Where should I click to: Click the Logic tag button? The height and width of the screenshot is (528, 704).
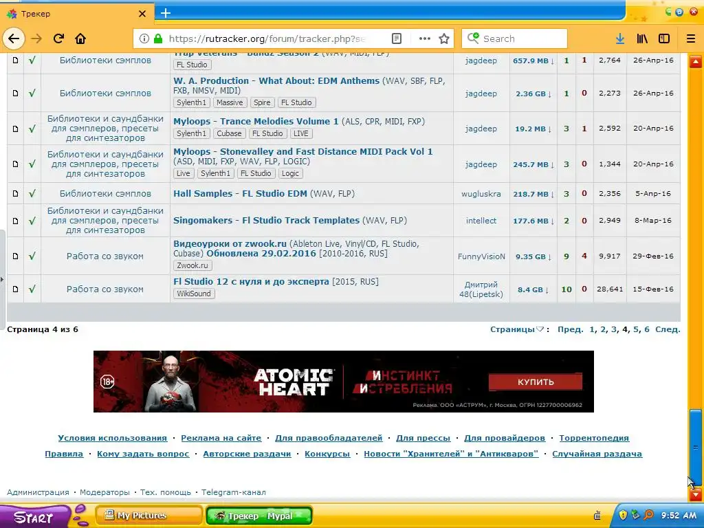coord(290,173)
